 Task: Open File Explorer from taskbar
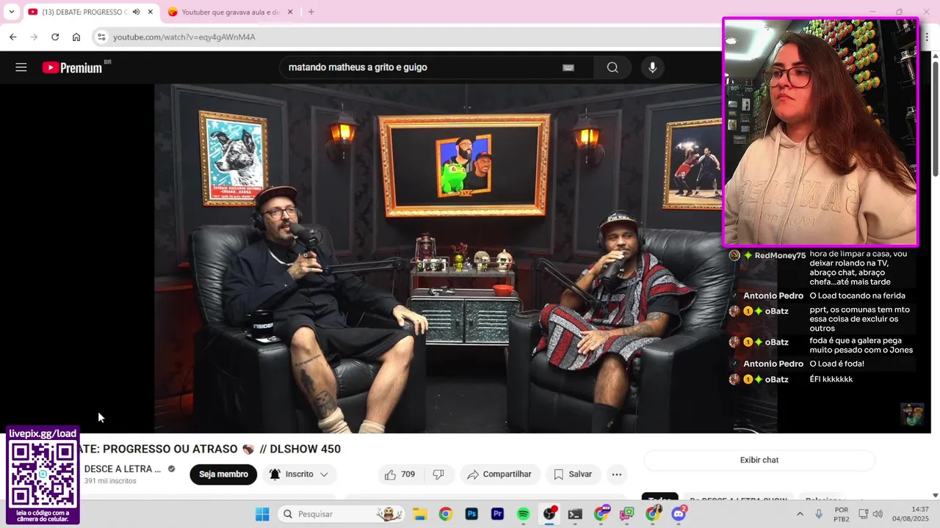419,514
